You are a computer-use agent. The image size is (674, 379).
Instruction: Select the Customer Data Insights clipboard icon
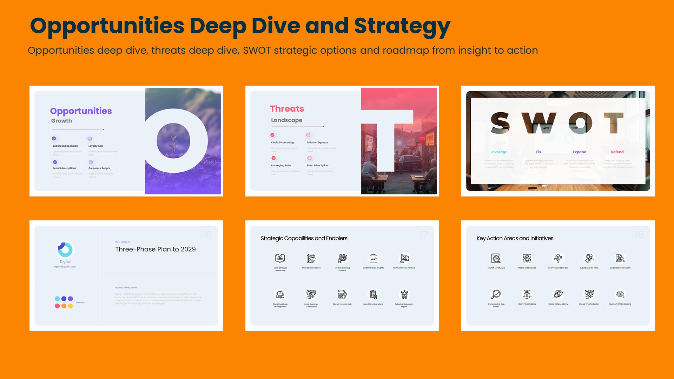click(373, 258)
